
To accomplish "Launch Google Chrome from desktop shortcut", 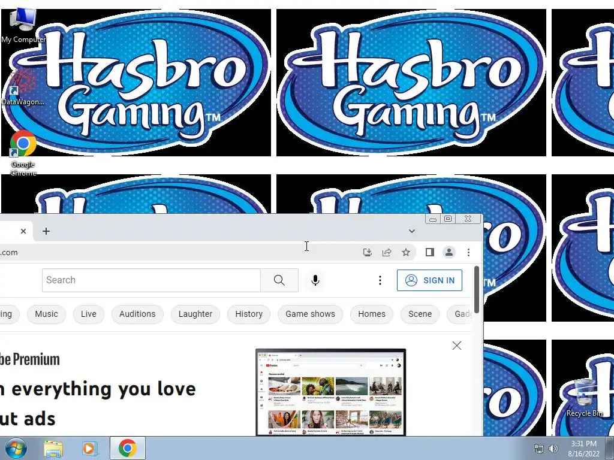I will [x=23, y=153].
